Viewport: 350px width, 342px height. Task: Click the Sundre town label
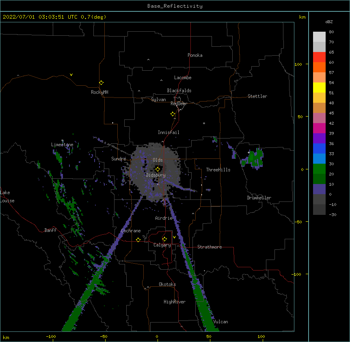[119, 159]
